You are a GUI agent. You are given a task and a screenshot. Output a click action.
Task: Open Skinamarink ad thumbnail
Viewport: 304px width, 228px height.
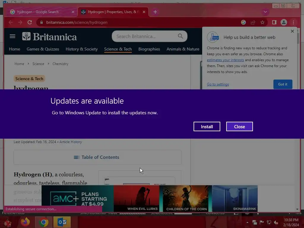point(235,199)
